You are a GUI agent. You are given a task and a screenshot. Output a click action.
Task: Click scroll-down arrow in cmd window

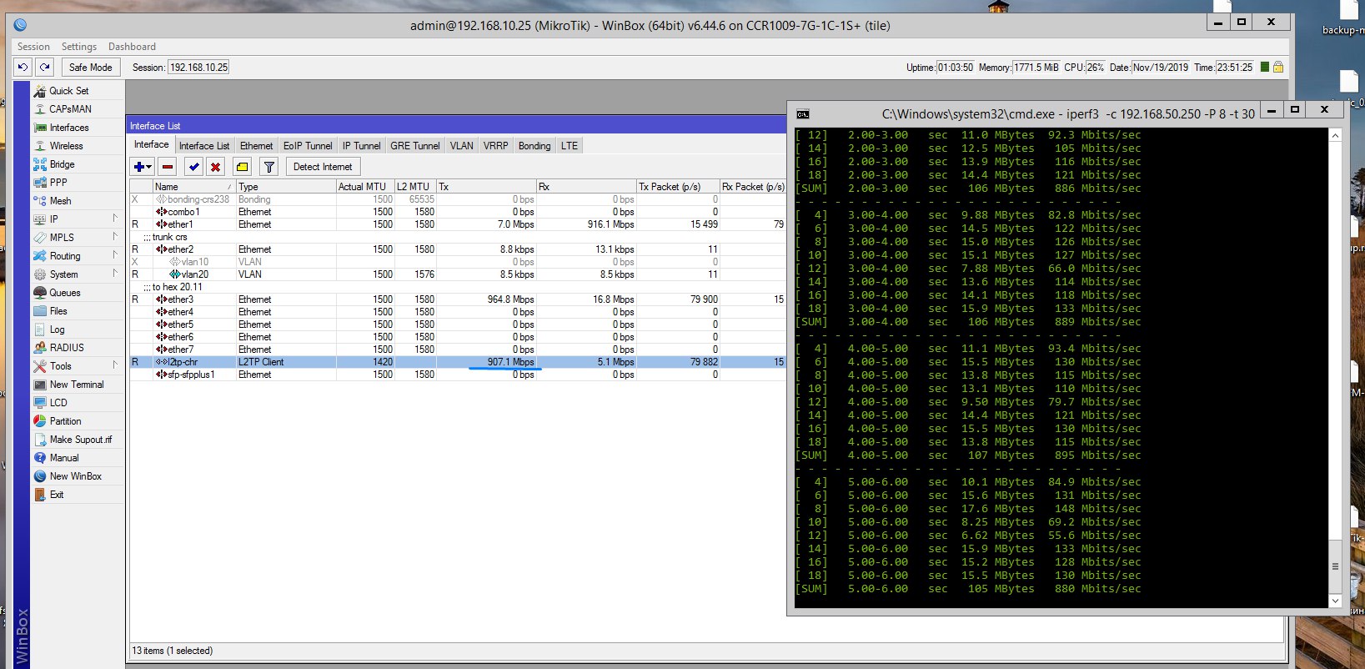pyautogui.click(x=1335, y=601)
